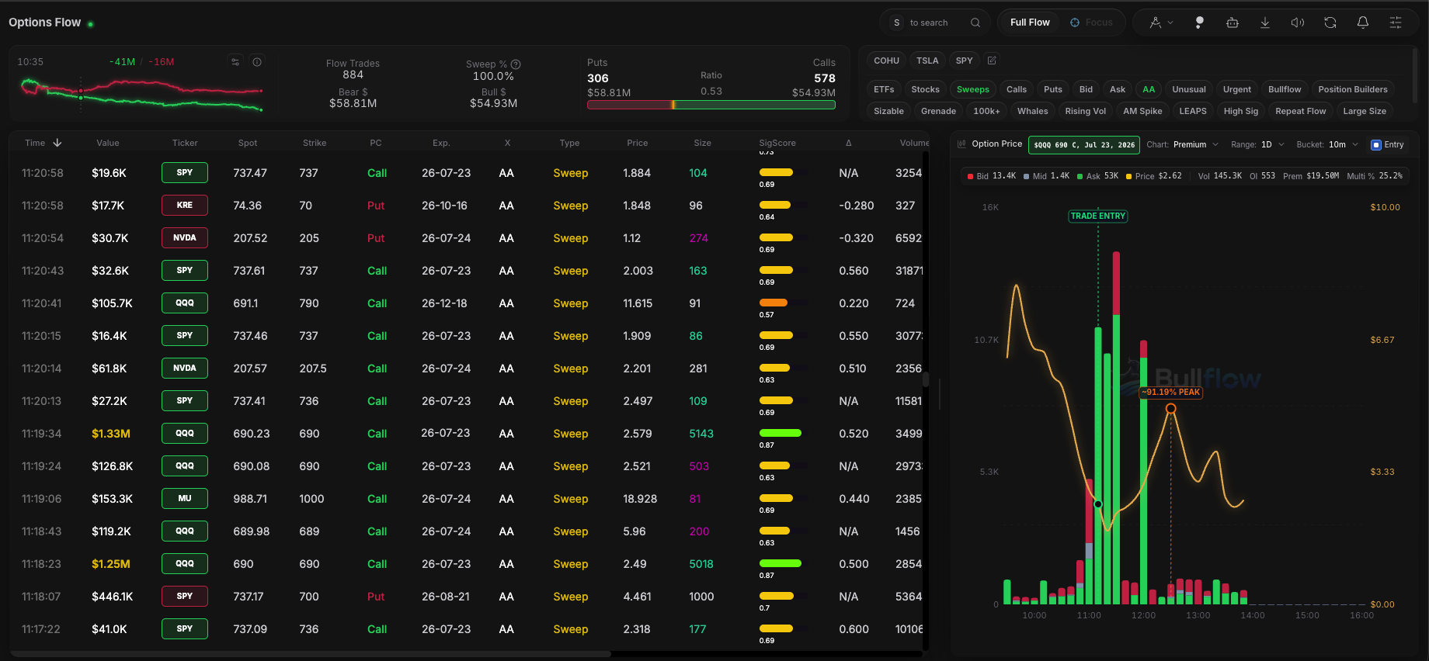This screenshot has width=1429, height=661.
Task: Select the COHU watchlist ticker
Action: click(x=886, y=61)
